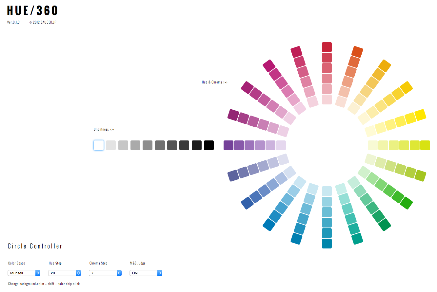This screenshot has width=437, height=292.
Task: Toggle the M&S Judge selector showing ON
Action: point(146,273)
